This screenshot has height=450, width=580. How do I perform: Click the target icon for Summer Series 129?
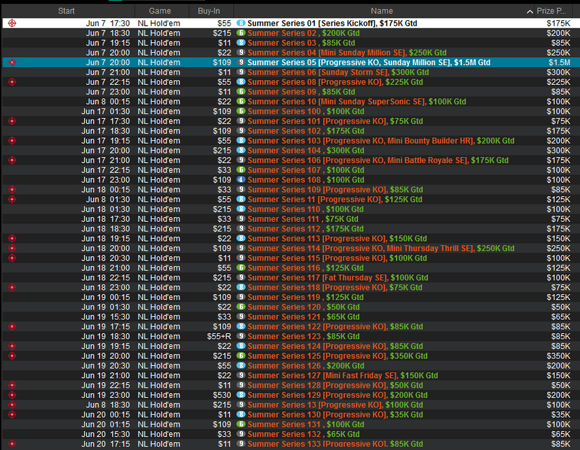[12, 395]
